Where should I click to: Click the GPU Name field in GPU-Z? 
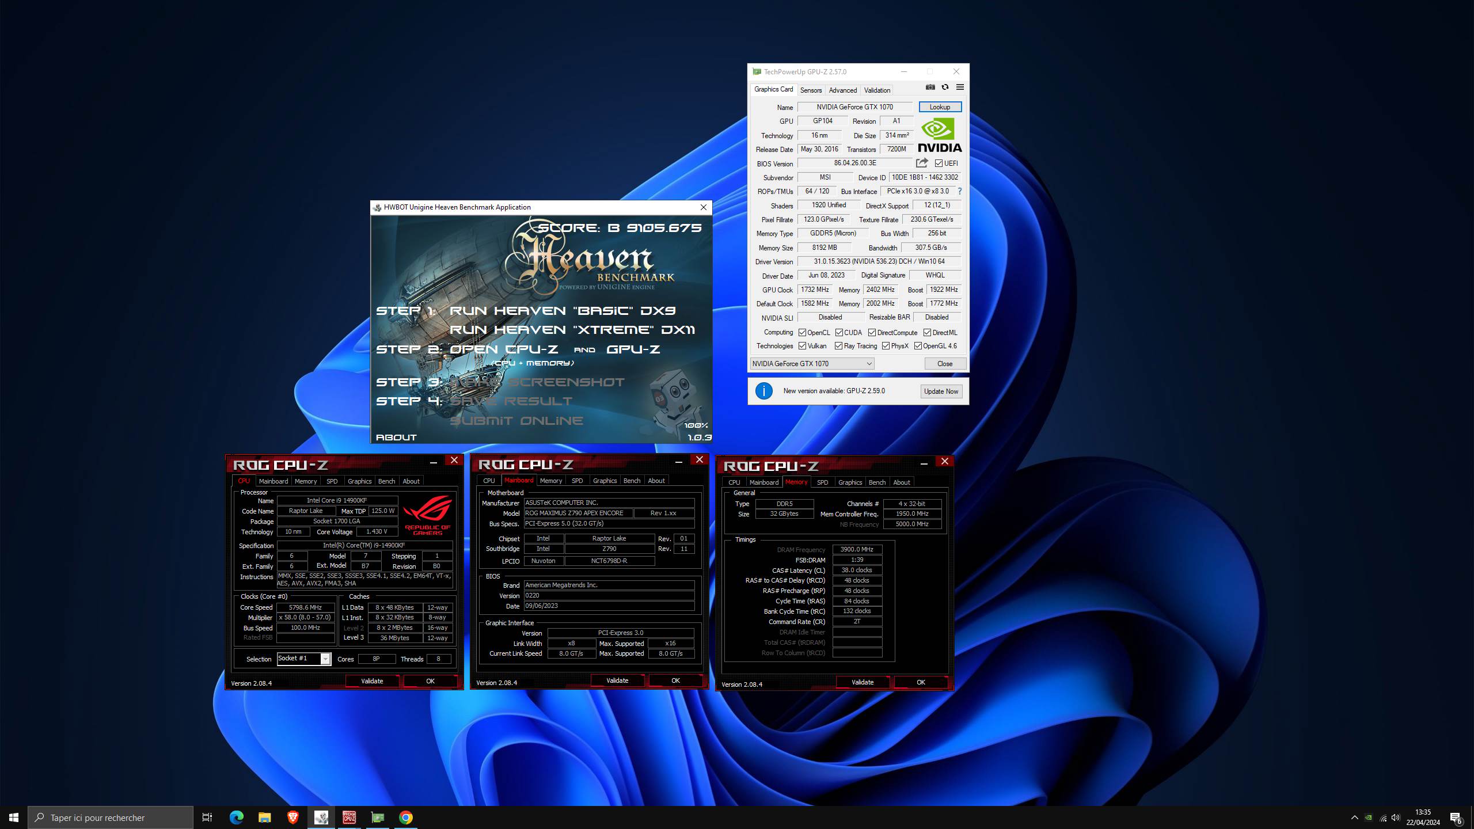click(x=854, y=107)
